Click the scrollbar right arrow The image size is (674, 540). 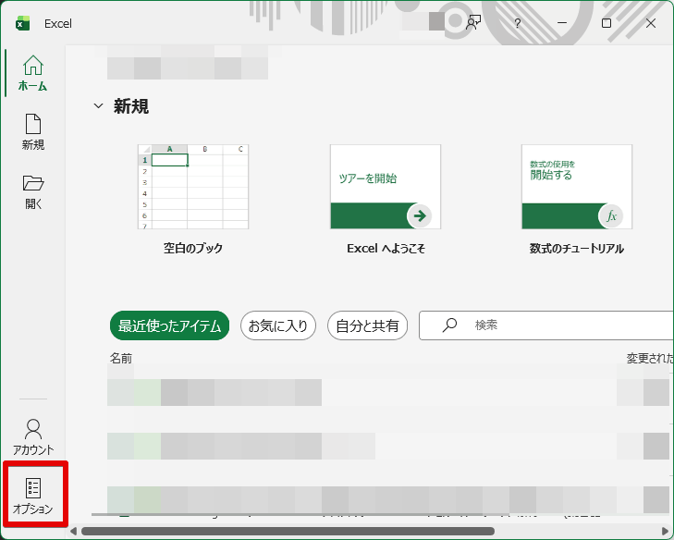(665, 532)
